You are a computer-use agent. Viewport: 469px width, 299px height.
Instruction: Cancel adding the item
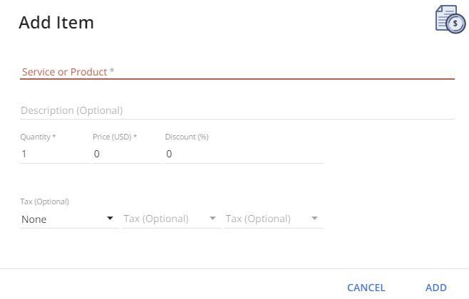(366, 288)
